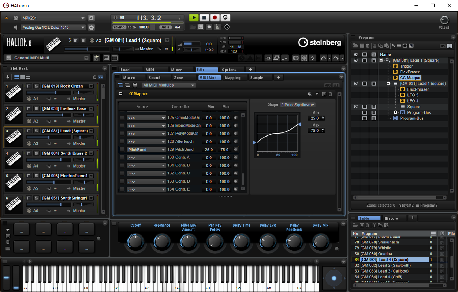Solo slot 5 ElectricPiano1
The height and width of the screenshot is (292, 458).
coord(36,176)
